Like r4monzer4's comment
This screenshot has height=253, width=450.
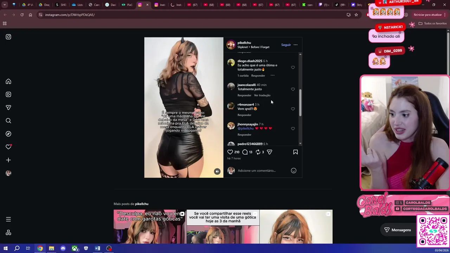point(293,109)
